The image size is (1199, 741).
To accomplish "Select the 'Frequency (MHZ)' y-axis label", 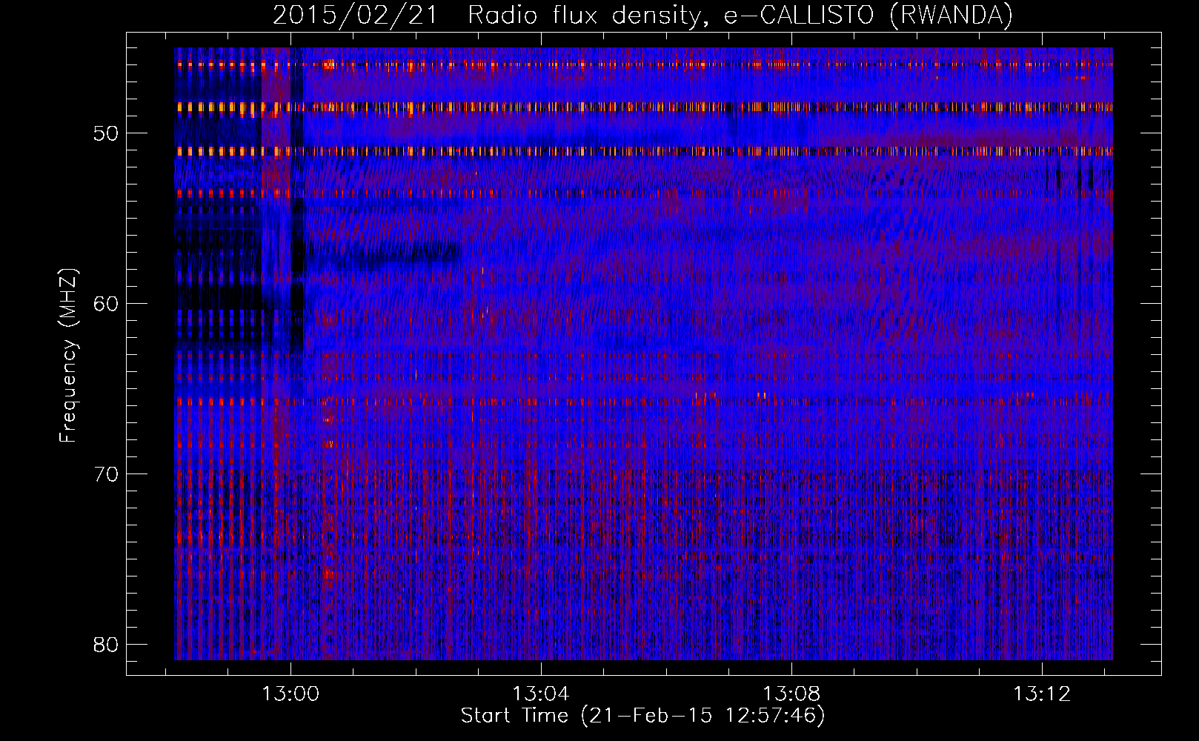I will pos(68,356).
